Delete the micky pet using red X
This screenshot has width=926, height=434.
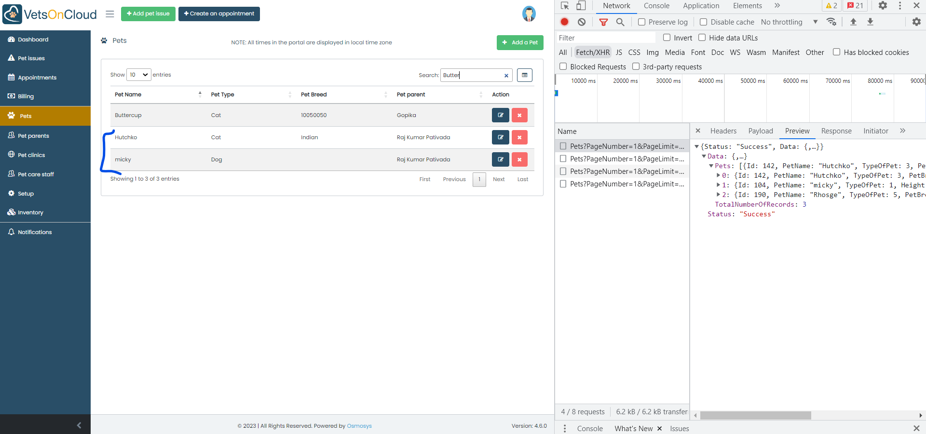(x=519, y=159)
